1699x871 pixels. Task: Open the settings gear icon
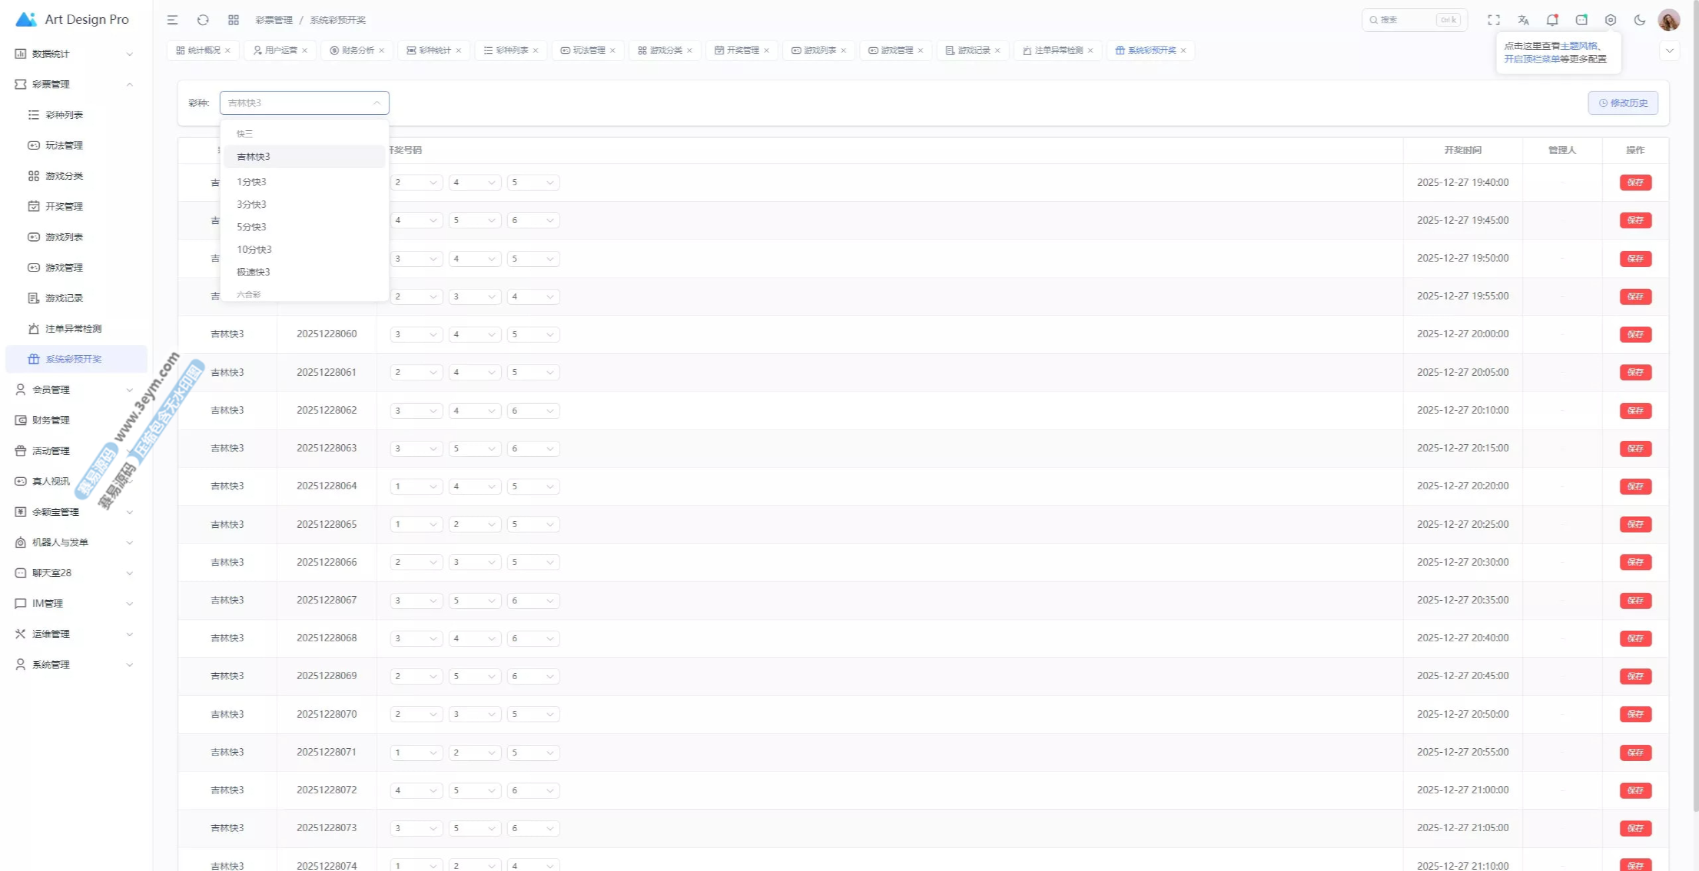pyautogui.click(x=1610, y=20)
